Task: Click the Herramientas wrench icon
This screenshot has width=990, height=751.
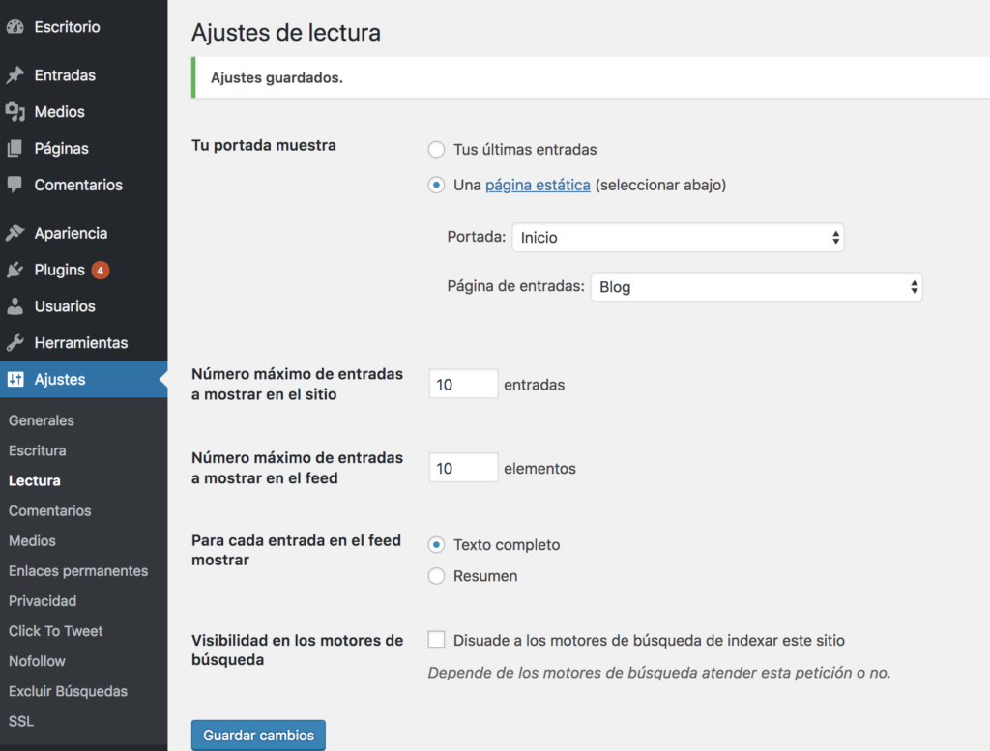Action: 15,343
